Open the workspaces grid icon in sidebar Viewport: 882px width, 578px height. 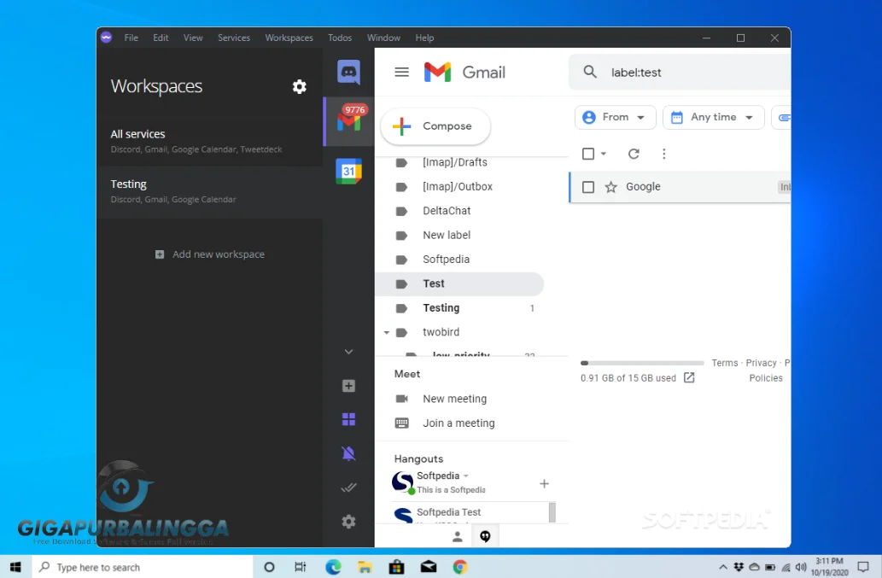(348, 419)
